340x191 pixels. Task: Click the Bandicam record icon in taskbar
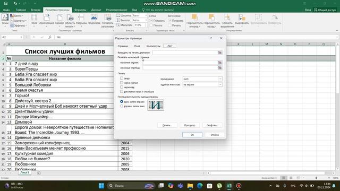pyautogui.click(x=239, y=186)
